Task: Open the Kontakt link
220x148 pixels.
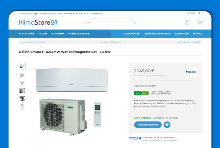Action: pyautogui.click(x=191, y=13)
